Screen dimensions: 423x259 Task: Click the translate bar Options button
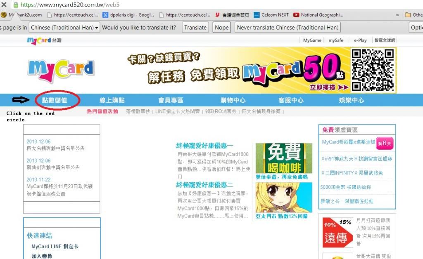click(416, 28)
